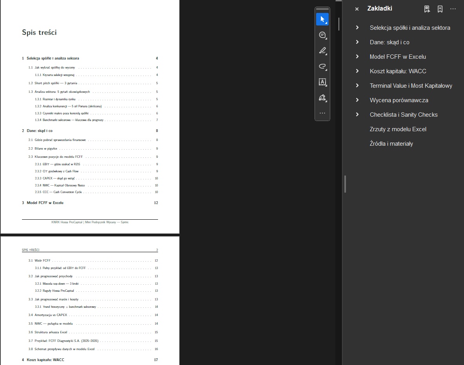Open TOC entry 1.3.1 Rozmiar i dynamika rynku
Viewport: 464px width, 365px height.
coord(96,99)
